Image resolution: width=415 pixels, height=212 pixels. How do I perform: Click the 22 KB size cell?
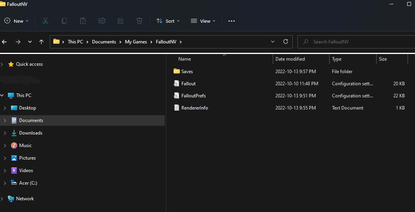tap(399, 95)
